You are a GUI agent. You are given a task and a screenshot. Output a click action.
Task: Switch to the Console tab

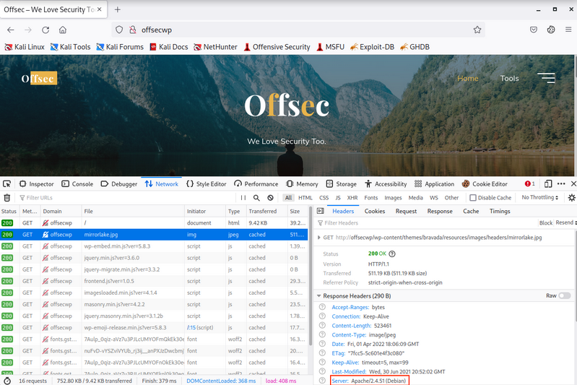[x=78, y=184]
